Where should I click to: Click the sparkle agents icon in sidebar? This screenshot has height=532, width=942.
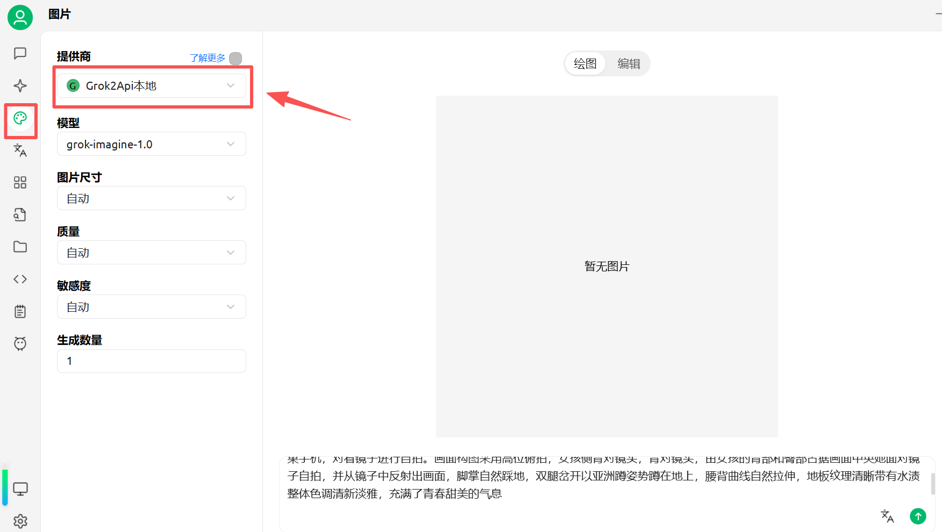(x=20, y=85)
